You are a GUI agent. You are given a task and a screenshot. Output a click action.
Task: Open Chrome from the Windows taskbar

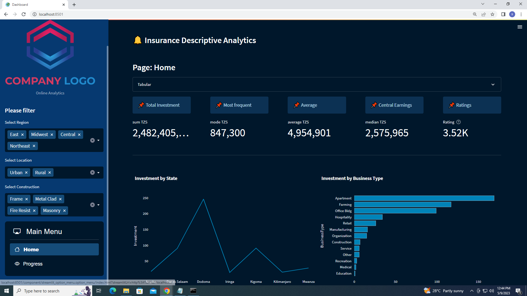[x=167, y=291]
